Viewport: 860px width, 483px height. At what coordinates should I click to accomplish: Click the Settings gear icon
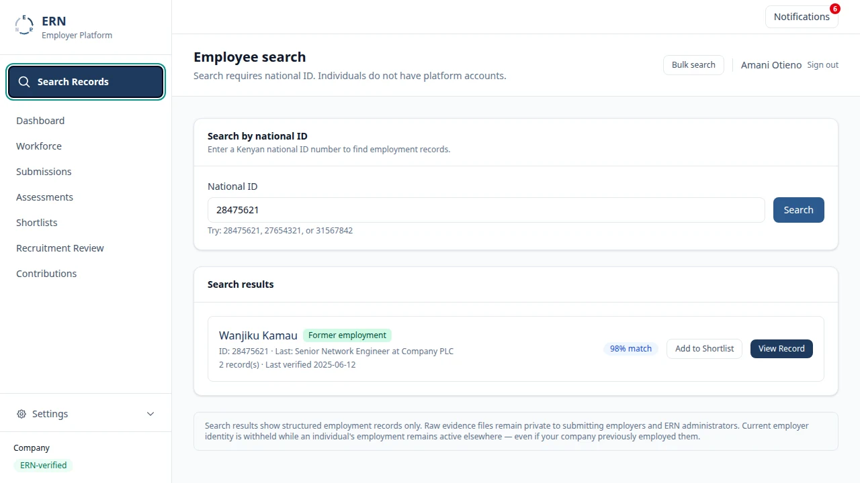[21, 414]
